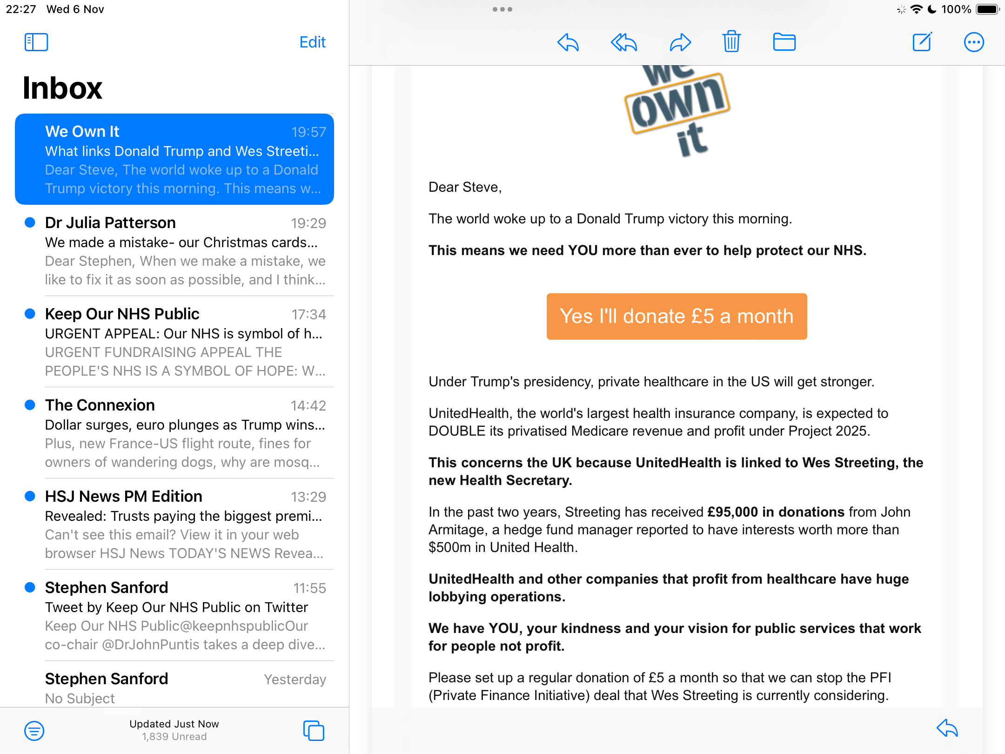Open the filter mailbox icon at bottom left
Image resolution: width=1005 pixels, height=754 pixels.
pos(34,731)
